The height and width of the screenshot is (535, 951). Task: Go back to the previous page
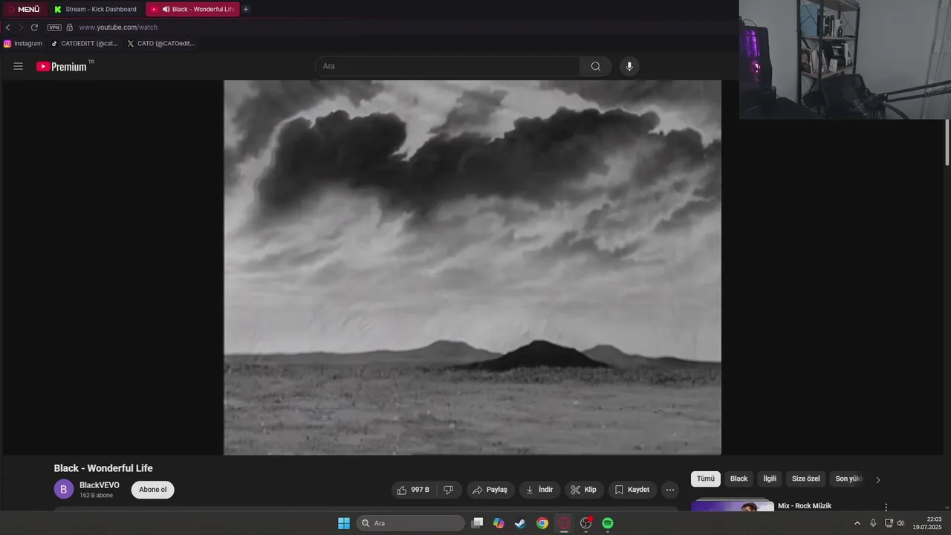[8, 27]
